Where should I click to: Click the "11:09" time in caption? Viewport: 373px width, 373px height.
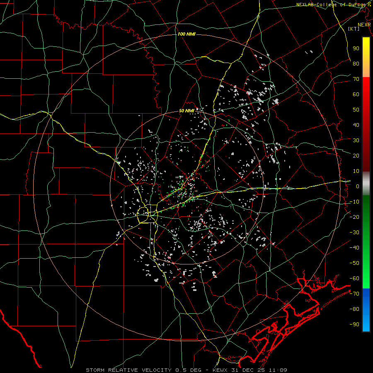coord(278,370)
